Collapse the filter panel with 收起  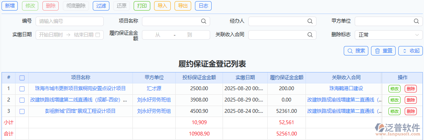click(x=410, y=51)
